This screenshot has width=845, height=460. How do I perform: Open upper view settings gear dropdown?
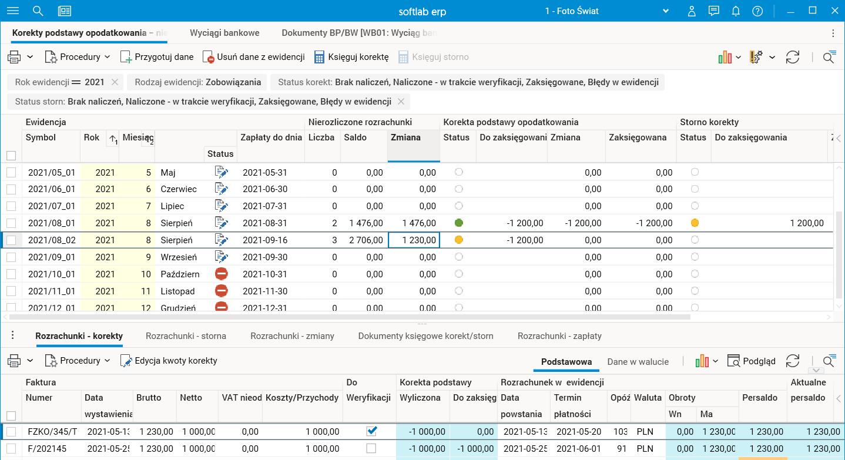coord(763,57)
